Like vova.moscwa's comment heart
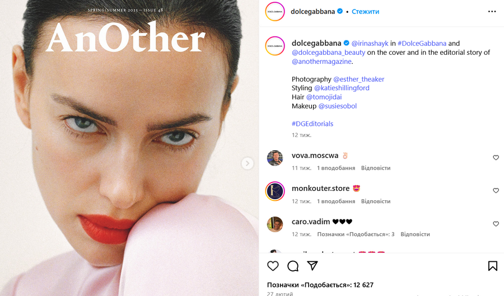This screenshot has width=504, height=296. 496,157
